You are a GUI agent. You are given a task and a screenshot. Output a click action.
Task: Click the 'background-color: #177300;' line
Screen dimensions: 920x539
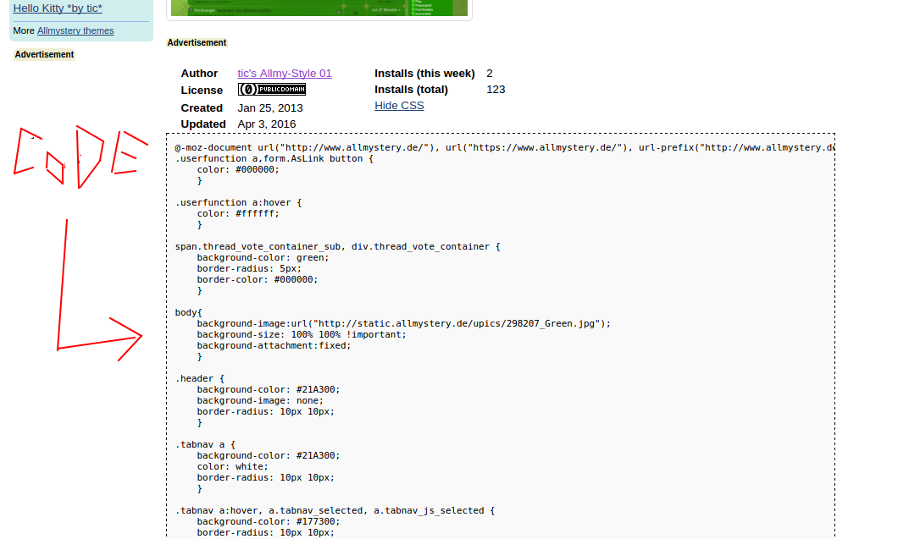[269, 521]
